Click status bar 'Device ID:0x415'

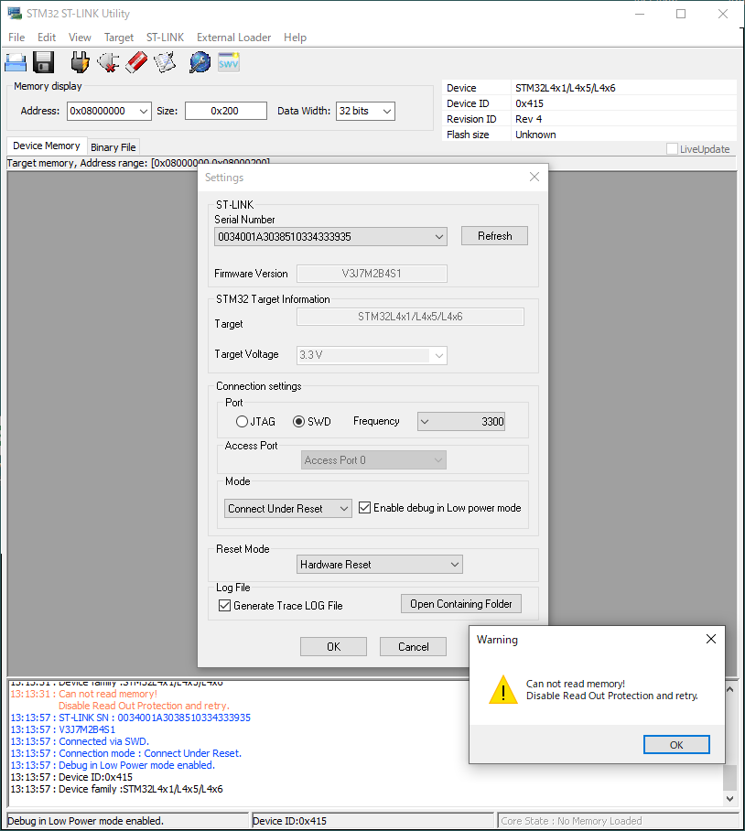click(289, 821)
